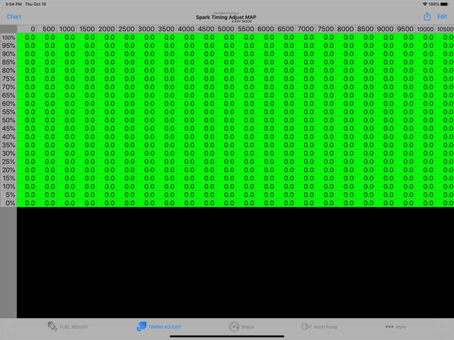Select the 500 RPM column header
The image size is (454, 340).
47,29
